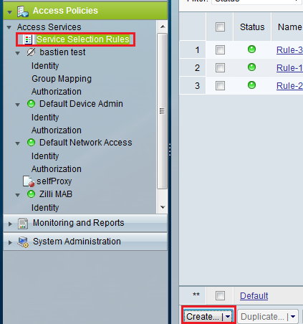Collapse the Default Network Access node
The width and height of the screenshot is (303, 324).
[17, 143]
